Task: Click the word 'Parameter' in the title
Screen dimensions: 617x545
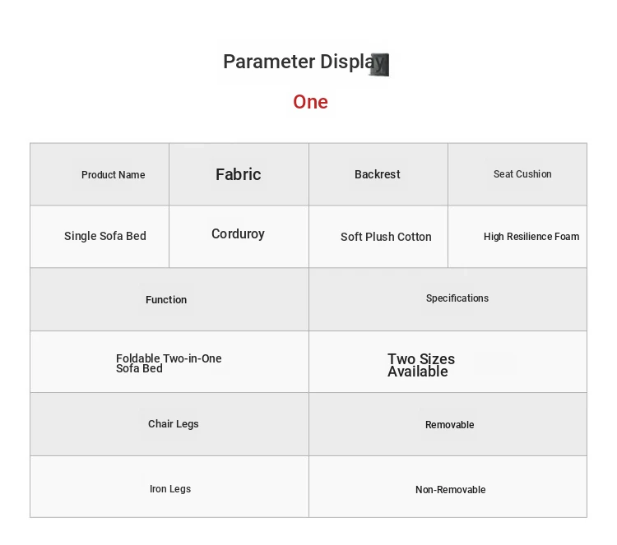Action: coord(269,62)
